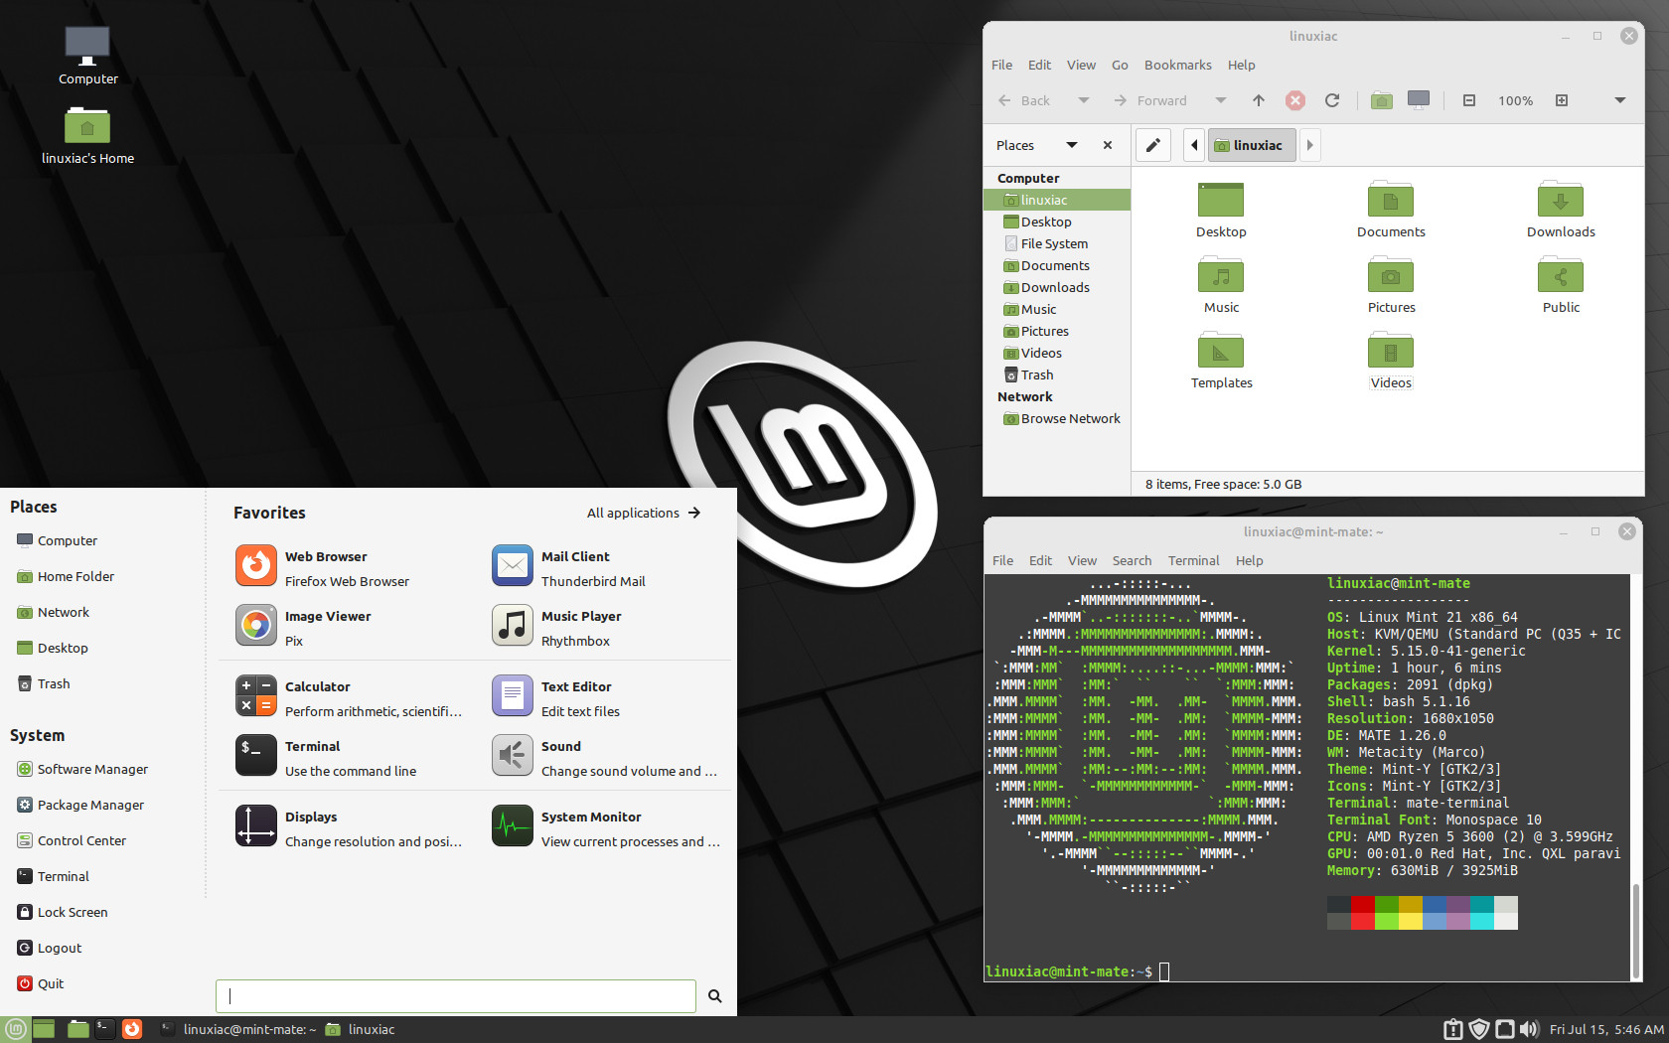The image size is (1669, 1043).
Task: Open Terminal menu in terminal window
Action: pos(1193,560)
